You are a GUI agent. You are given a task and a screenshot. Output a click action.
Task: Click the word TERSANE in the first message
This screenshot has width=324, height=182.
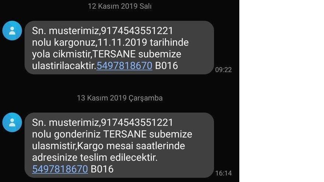114,54
